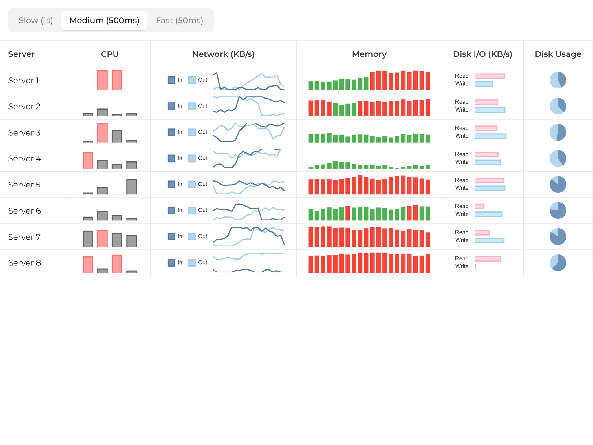
Task: Toggle the Out legend swatch for Server 7
Action: (192, 236)
